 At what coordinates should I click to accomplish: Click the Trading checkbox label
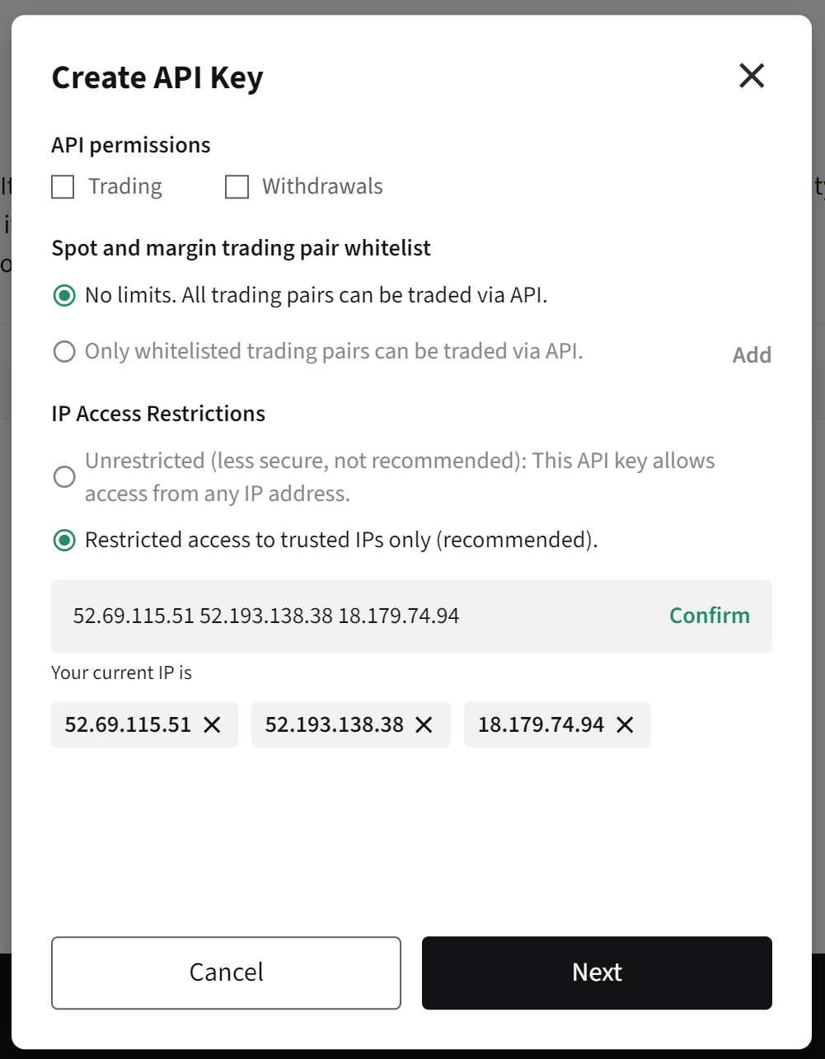[x=125, y=186]
